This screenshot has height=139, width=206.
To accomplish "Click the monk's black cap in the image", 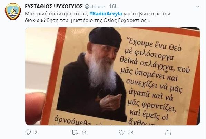I will click(x=105, y=38).
